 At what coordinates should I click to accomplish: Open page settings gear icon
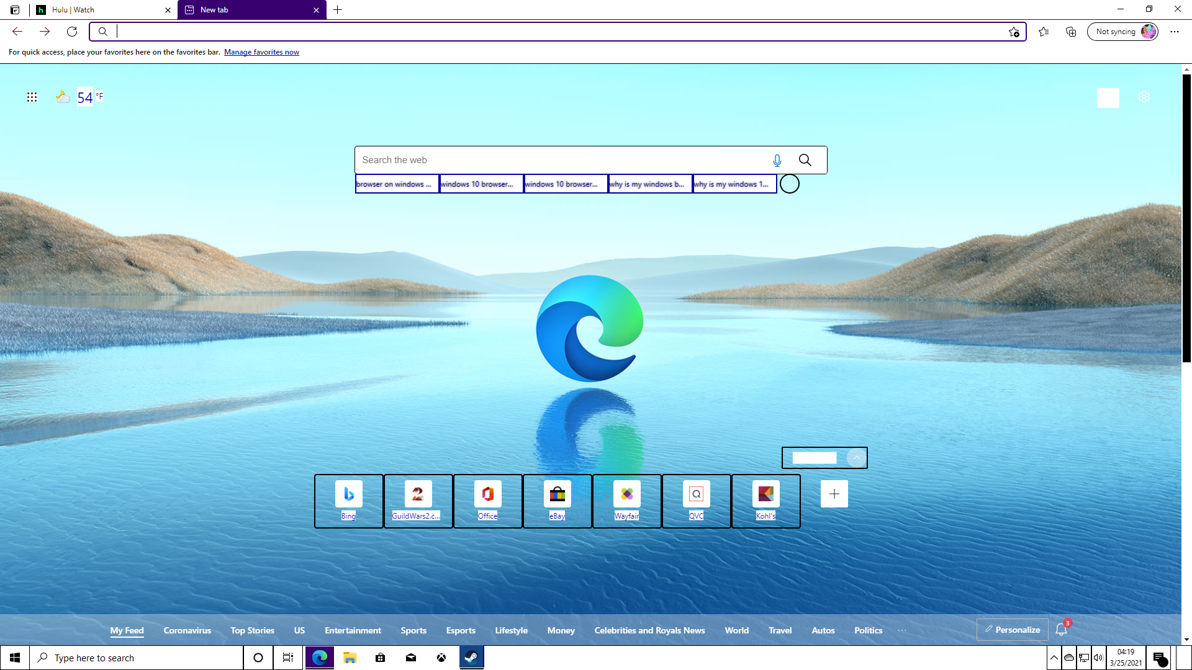click(x=1144, y=97)
